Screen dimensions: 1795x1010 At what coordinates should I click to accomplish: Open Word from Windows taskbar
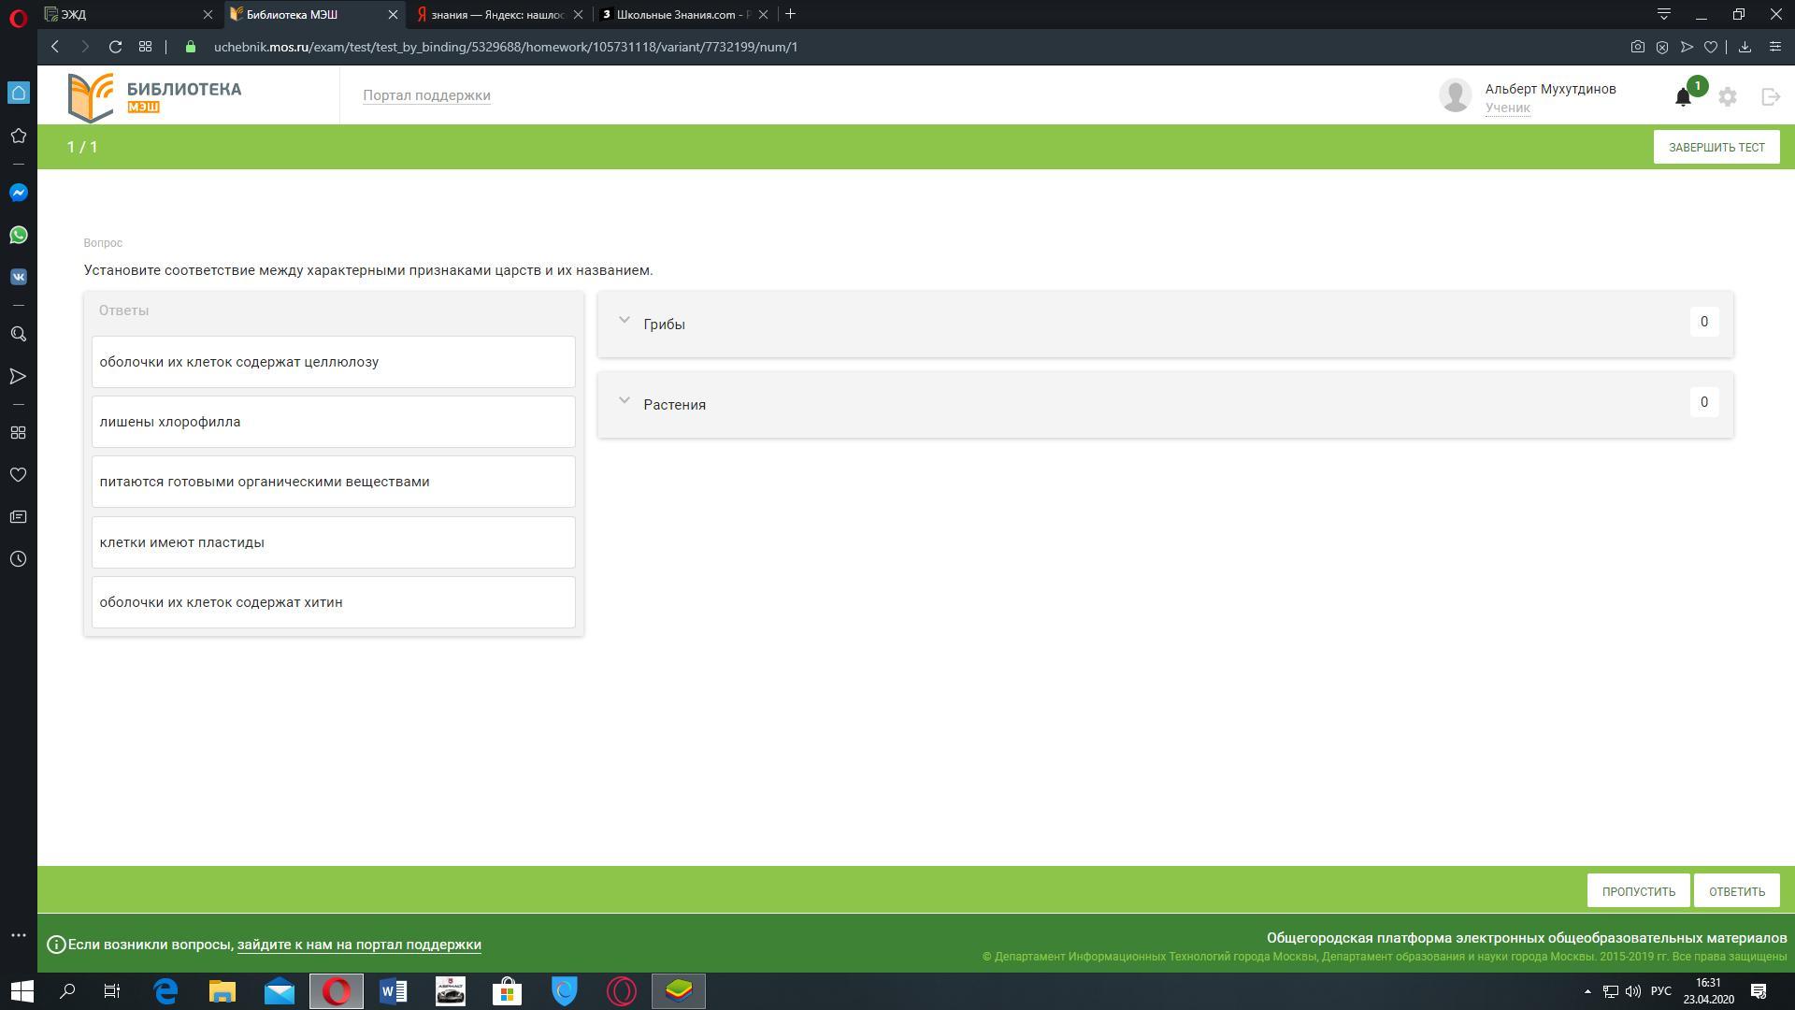tap(393, 991)
